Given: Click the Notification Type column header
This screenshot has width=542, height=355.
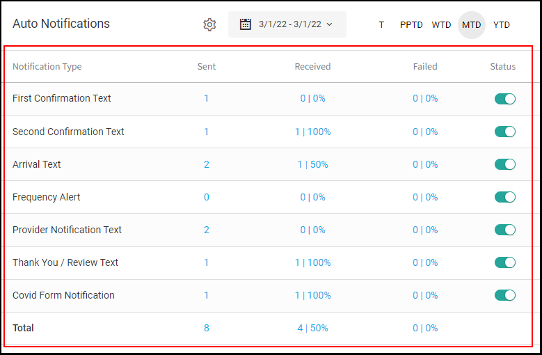Looking at the screenshot, I should click(47, 66).
